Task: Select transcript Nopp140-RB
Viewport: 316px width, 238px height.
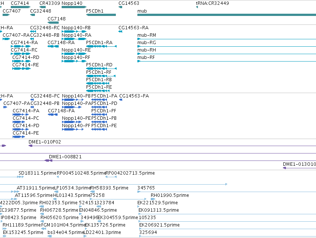Action: coord(74,32)
